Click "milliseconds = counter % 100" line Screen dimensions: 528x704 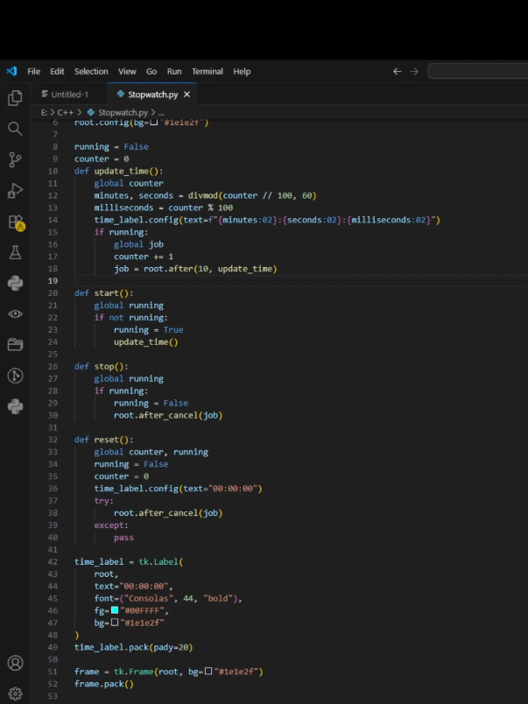click(x=164, y=208)
